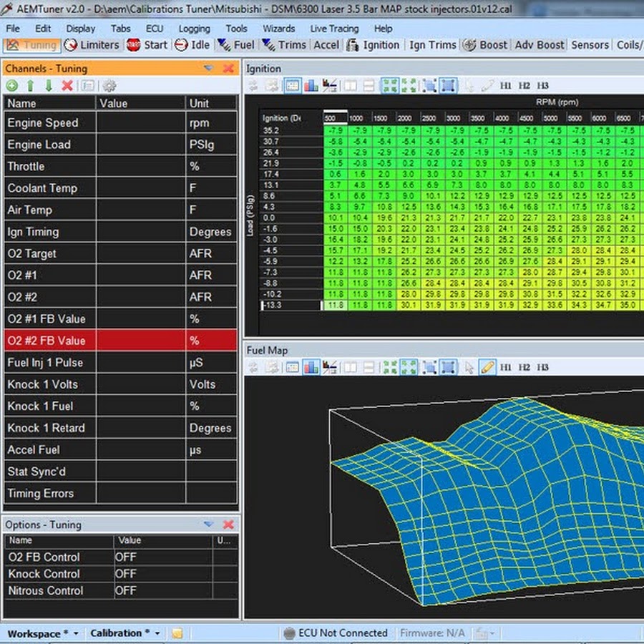The image size is (644, 644).
Task: Open the Channels - Tuning panel dropdown arrow
Action: pos(209,68)
